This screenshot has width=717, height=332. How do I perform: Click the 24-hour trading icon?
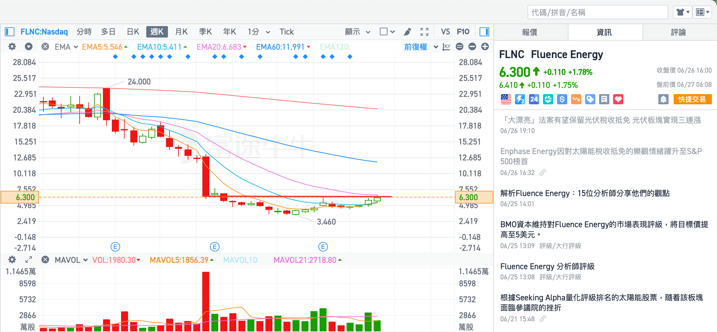(x=534, y=99)
